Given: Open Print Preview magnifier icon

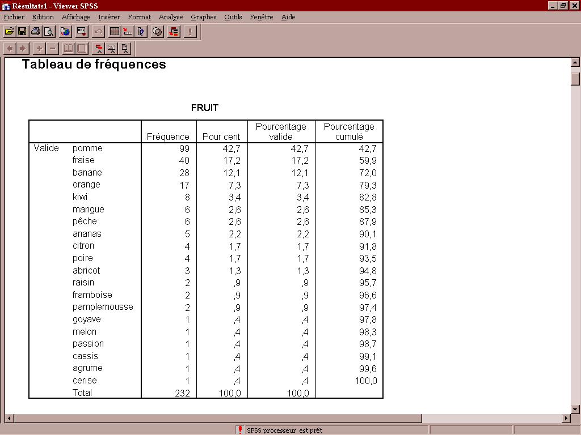Looking at the screenshot, I should pyautogui.click(x=49, y=32).
